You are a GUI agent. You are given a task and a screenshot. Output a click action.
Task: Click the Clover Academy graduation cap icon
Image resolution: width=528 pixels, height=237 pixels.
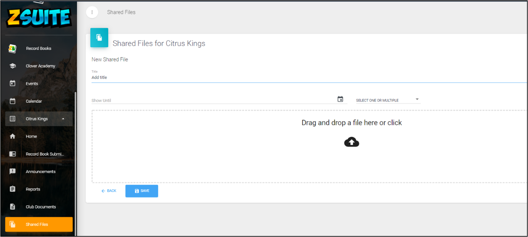pyautogui.click(x=13, y=66)
